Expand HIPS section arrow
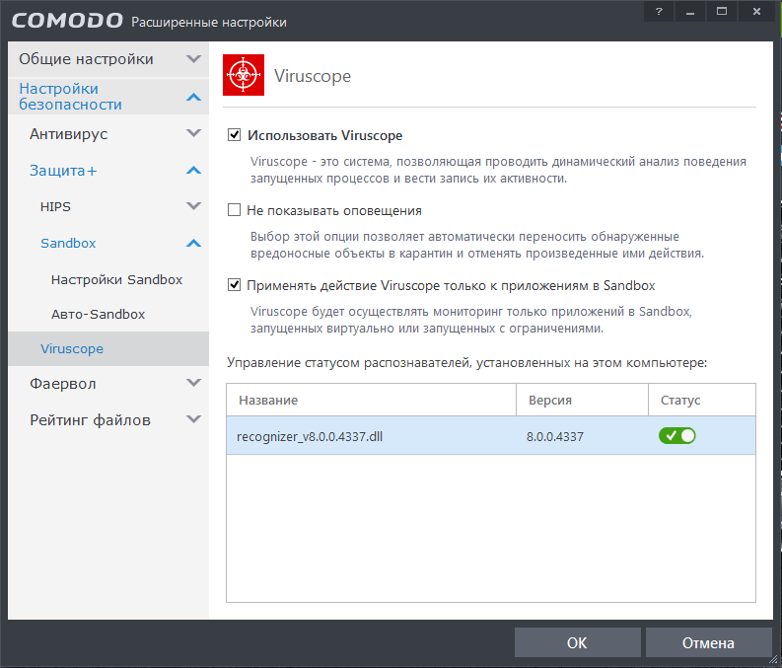The image size is (782, 668). [x=193, y=206]
